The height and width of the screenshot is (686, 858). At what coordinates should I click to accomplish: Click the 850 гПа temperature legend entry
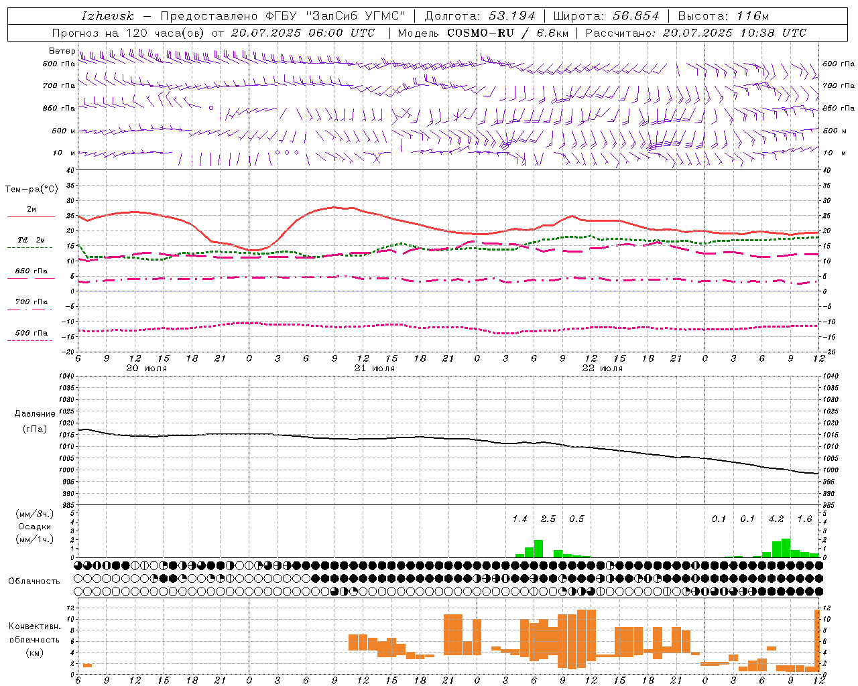tap(32, 271)
